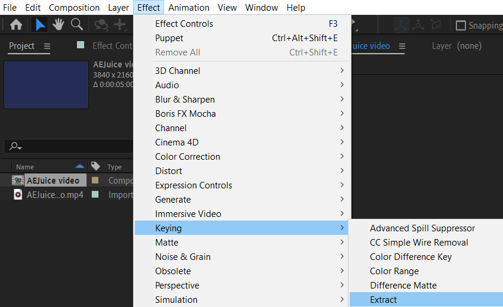Viewport: 503px width, 307px height.
Task: Open the Project panel menu
Action: tap(47, 46)
